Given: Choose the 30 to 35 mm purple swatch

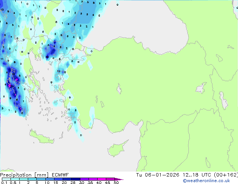Looking at the screenshot, I should [x=84, y=179].
